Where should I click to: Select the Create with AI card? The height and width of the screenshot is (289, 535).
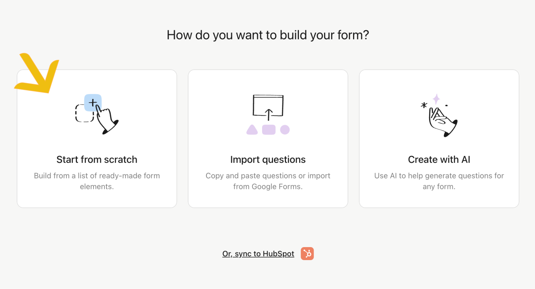(x=439, y=139)
